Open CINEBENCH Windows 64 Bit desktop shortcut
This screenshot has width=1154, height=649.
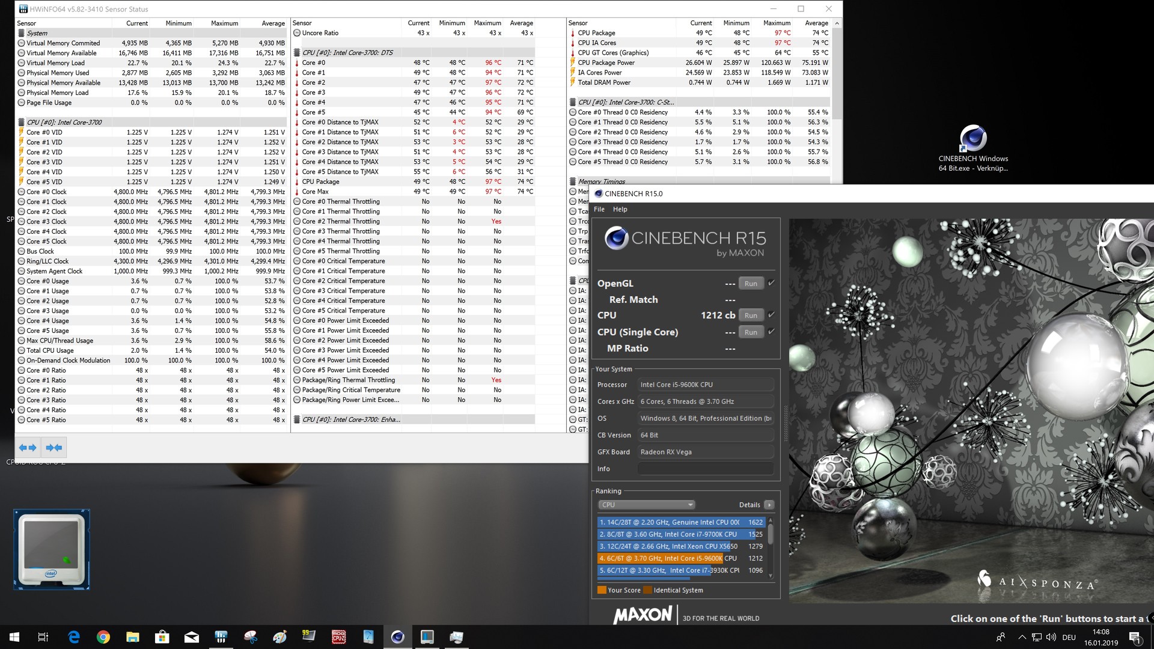(x=973, y=148)
